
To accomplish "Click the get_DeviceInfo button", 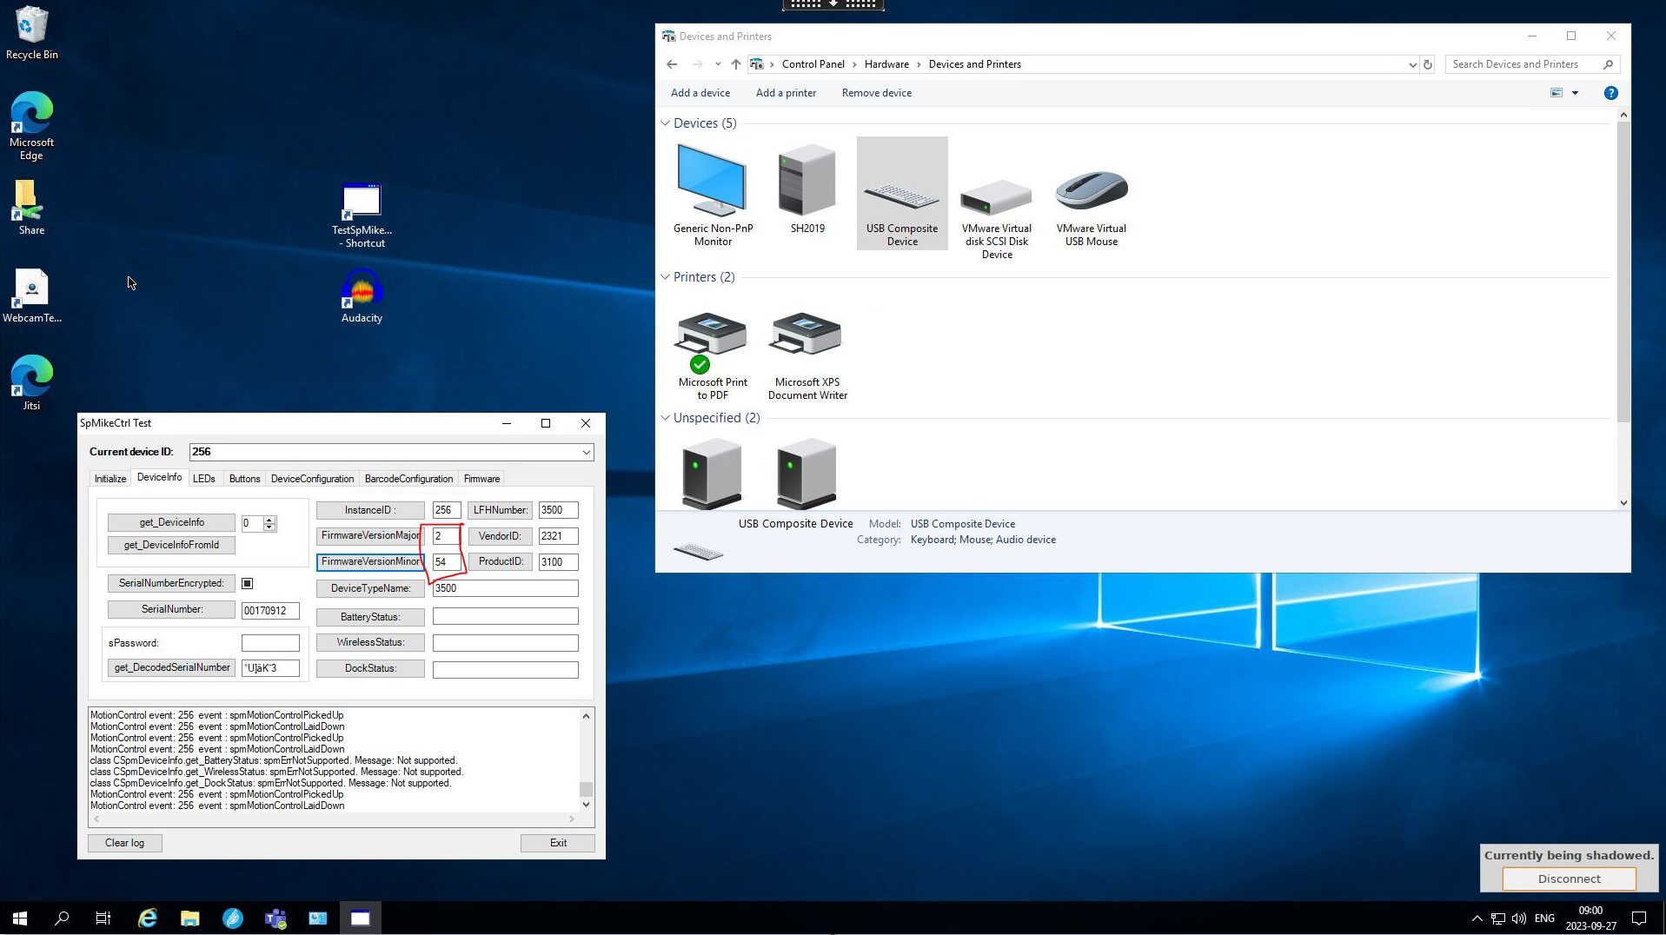I will pos(170,522).
